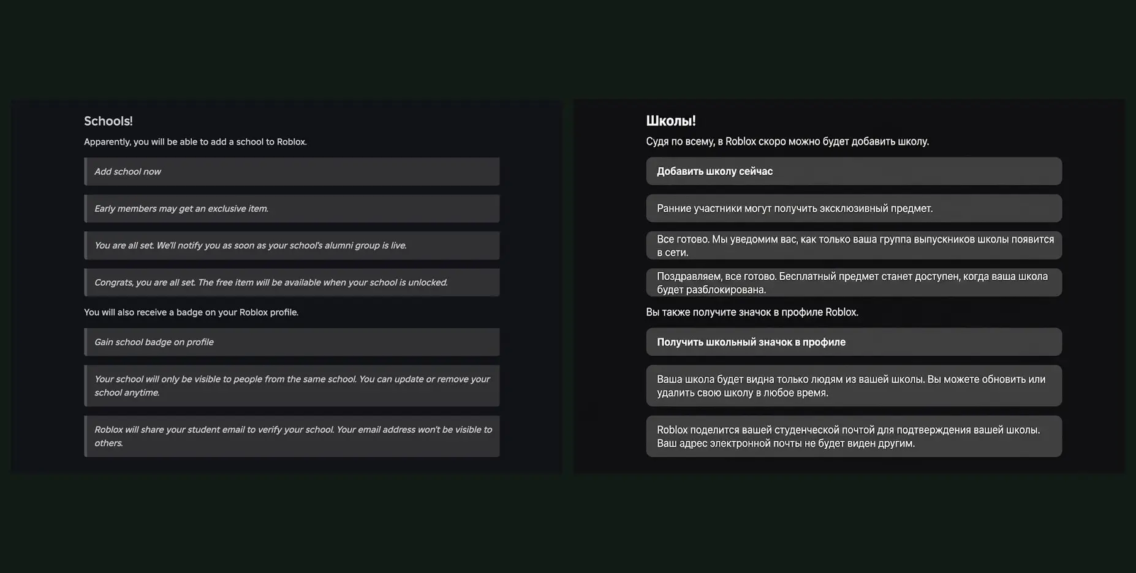Click the "Add school now" quote block
This screenshot has width=1136, height=573.
(x=292, y=171)
